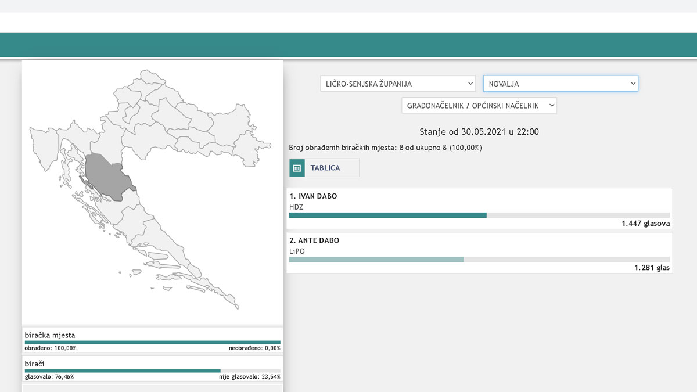Image resolution: width=697 pixels, height=392 pixels.
Task: Click Ivan Dabo's dark teal vote bar
Action: tap(387, 215)
